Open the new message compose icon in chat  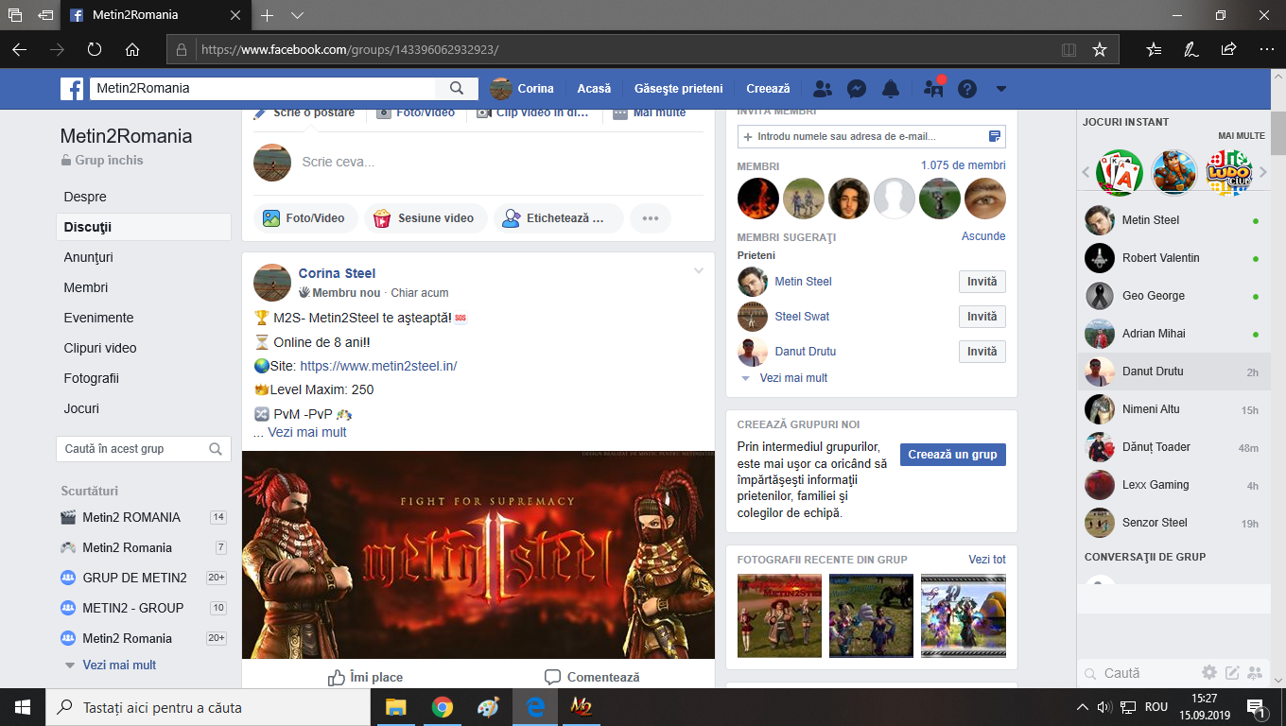(x=1232, y=673)
